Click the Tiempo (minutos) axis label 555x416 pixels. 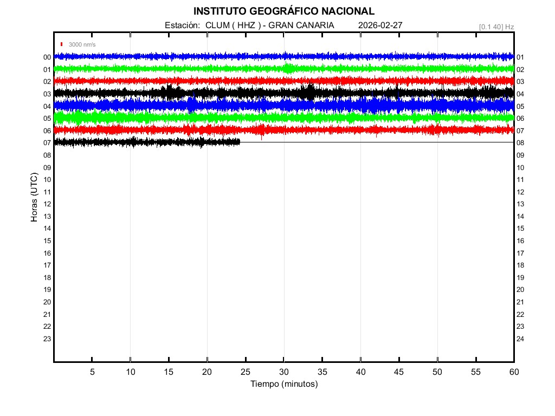click(283, 384)
